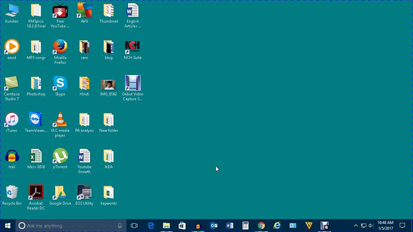
Task: Click the Ask me anything search box
Action: point(71,226)
